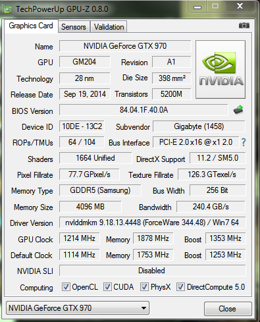Image resolution: width=260 pixels, height=322 pixels.
Task: Click the 11.2 / SM5.0 DirectX field
Action: tap(218, 158)
